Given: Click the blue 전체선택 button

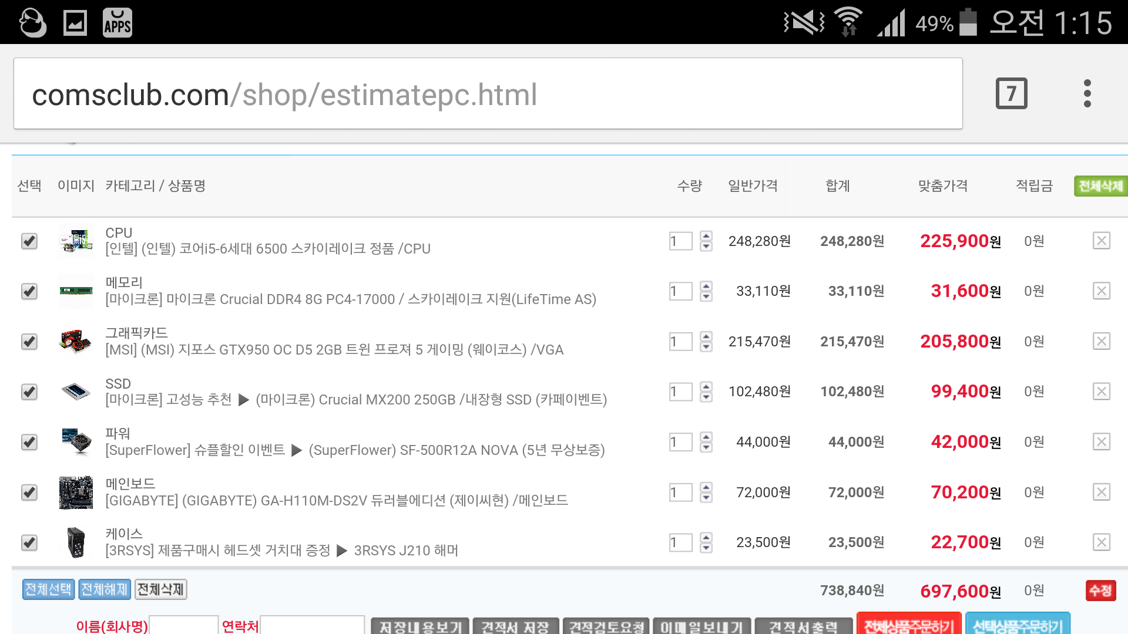Looking at the screenshot, I should pyautogui.click(x=48, y=589).
